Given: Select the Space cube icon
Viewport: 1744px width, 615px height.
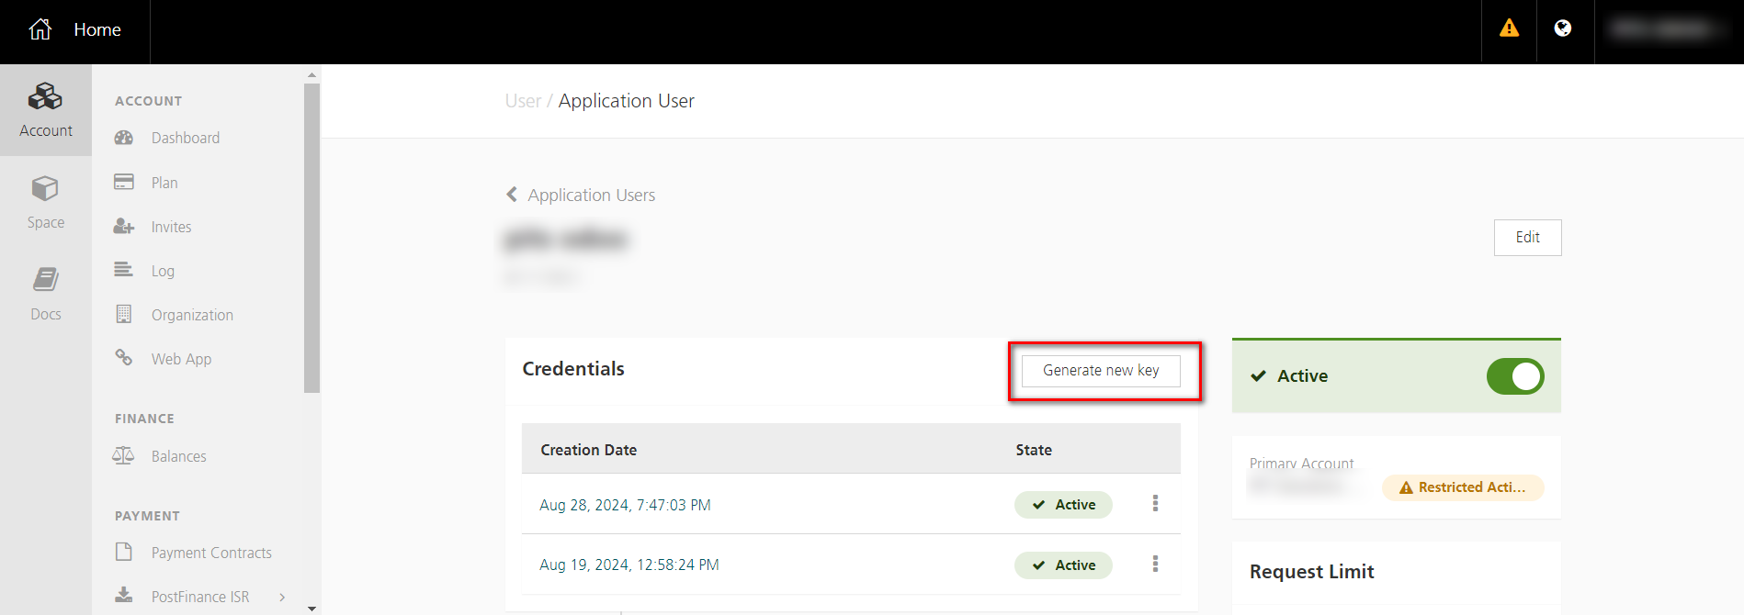Looking at the screenshot, I should pyautogui.click(x=45, y=189).
